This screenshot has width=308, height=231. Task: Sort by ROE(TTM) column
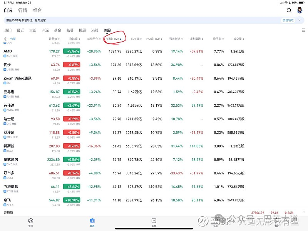[x=154, y=39]
